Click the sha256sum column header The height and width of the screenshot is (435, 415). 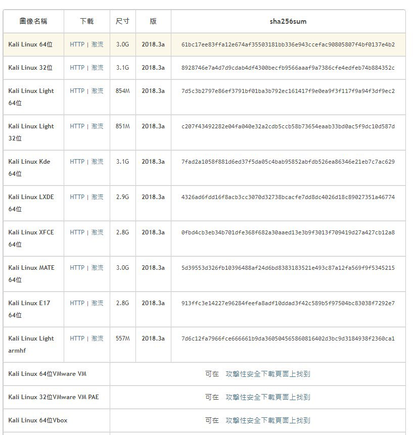pyautogui.click(x=288, y=21)
